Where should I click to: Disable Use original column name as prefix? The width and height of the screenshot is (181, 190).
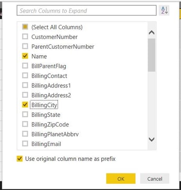[x=20, y=159]
